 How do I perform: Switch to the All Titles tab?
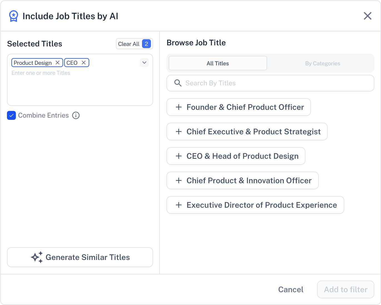pyautogui.click(x=218, y=63)
